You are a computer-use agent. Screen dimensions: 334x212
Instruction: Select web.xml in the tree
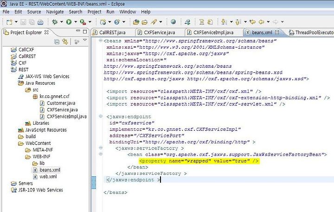point(48,177)
